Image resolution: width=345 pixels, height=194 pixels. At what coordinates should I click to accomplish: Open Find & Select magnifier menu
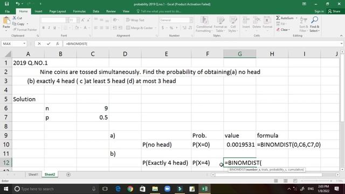(x=314, y=24)
